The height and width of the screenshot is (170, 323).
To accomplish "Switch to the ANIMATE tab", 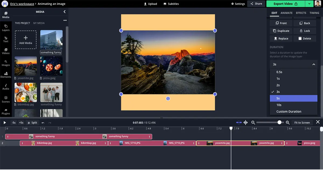I will coord(286,13).
